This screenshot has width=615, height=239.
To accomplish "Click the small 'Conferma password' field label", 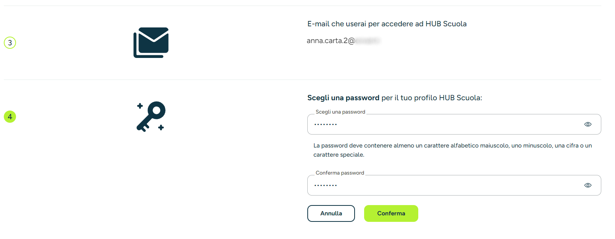I will 340,173.
